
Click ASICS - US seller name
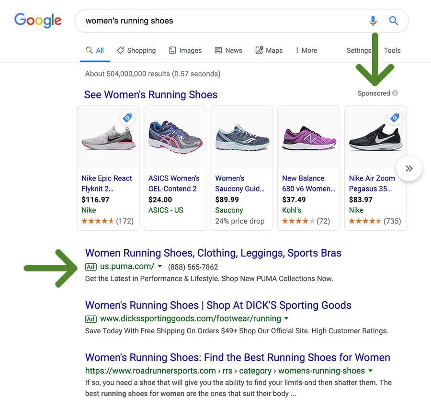click(x=166, y=210)
